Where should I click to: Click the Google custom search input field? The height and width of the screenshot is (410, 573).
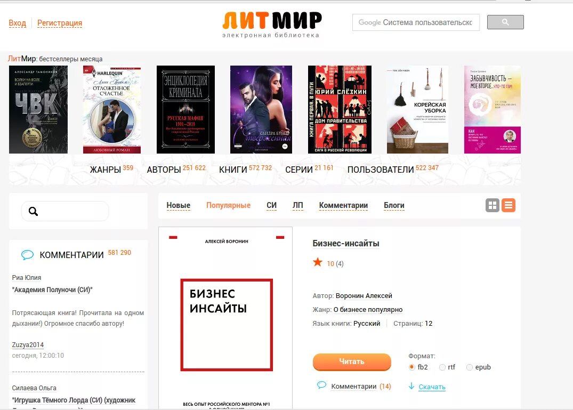point(416,22)
